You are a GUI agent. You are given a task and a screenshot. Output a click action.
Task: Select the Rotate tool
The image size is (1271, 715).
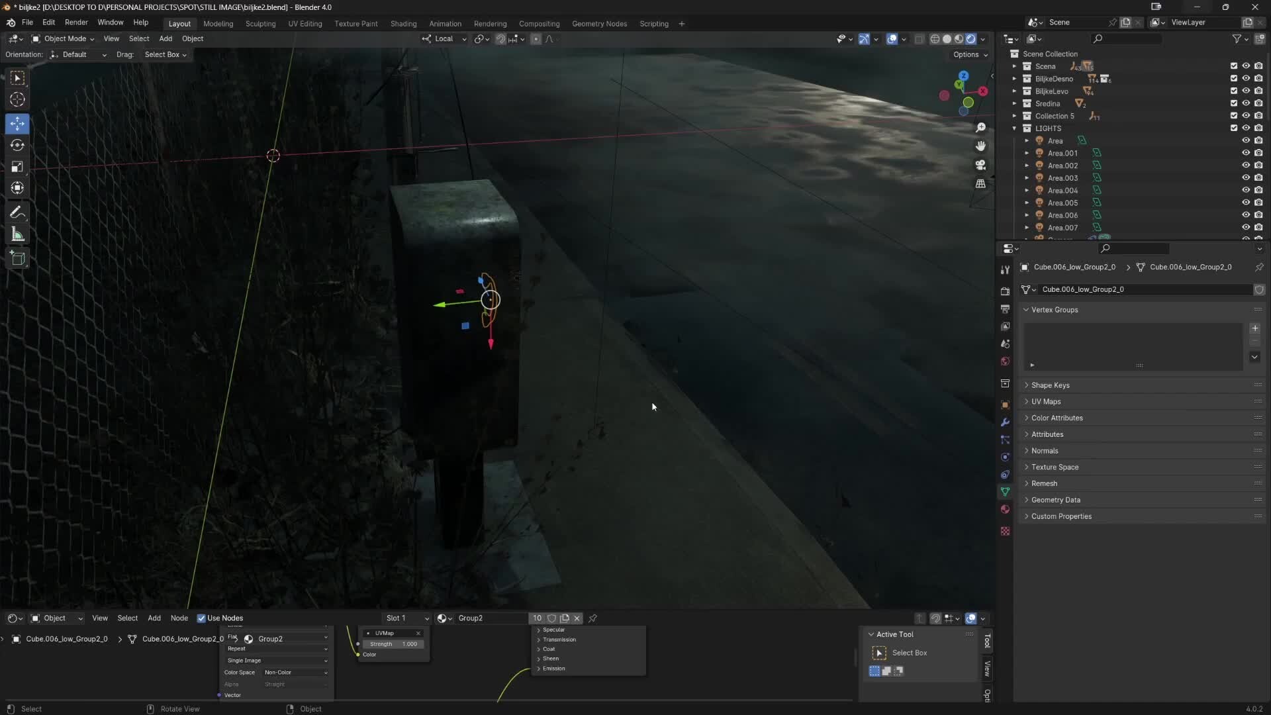click(17, 145)
